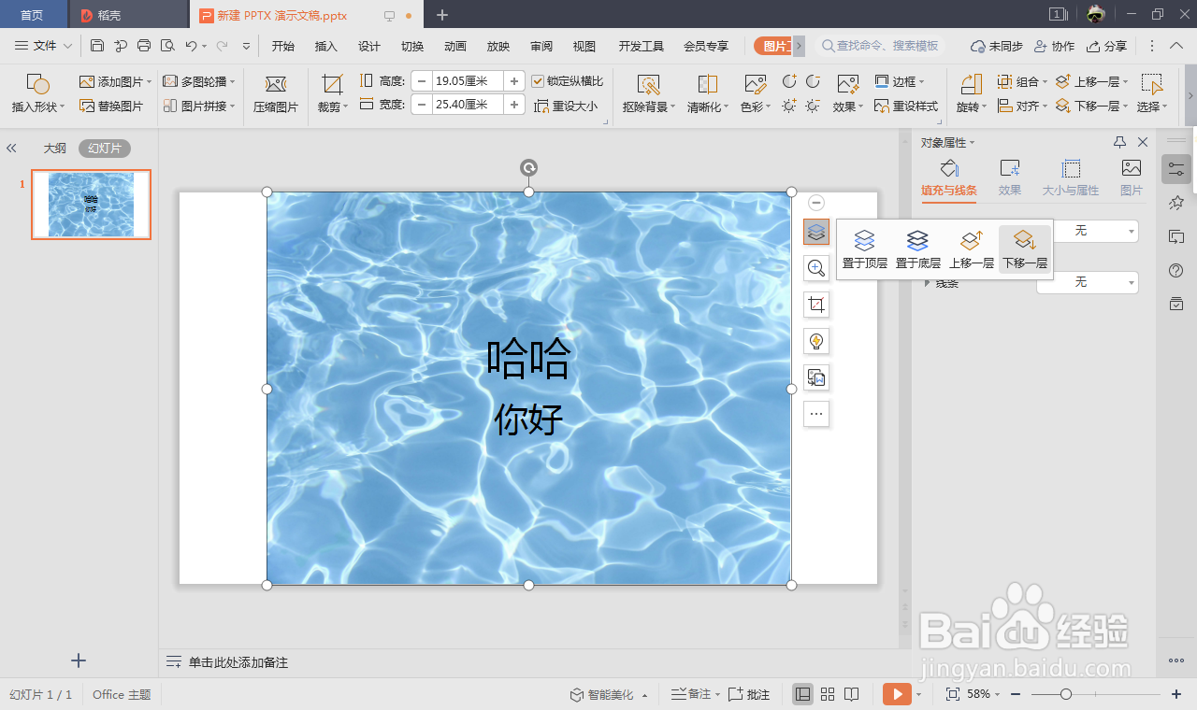Click the 重设大小 reset size button
1197x710 pixels.
click(567, 106)
